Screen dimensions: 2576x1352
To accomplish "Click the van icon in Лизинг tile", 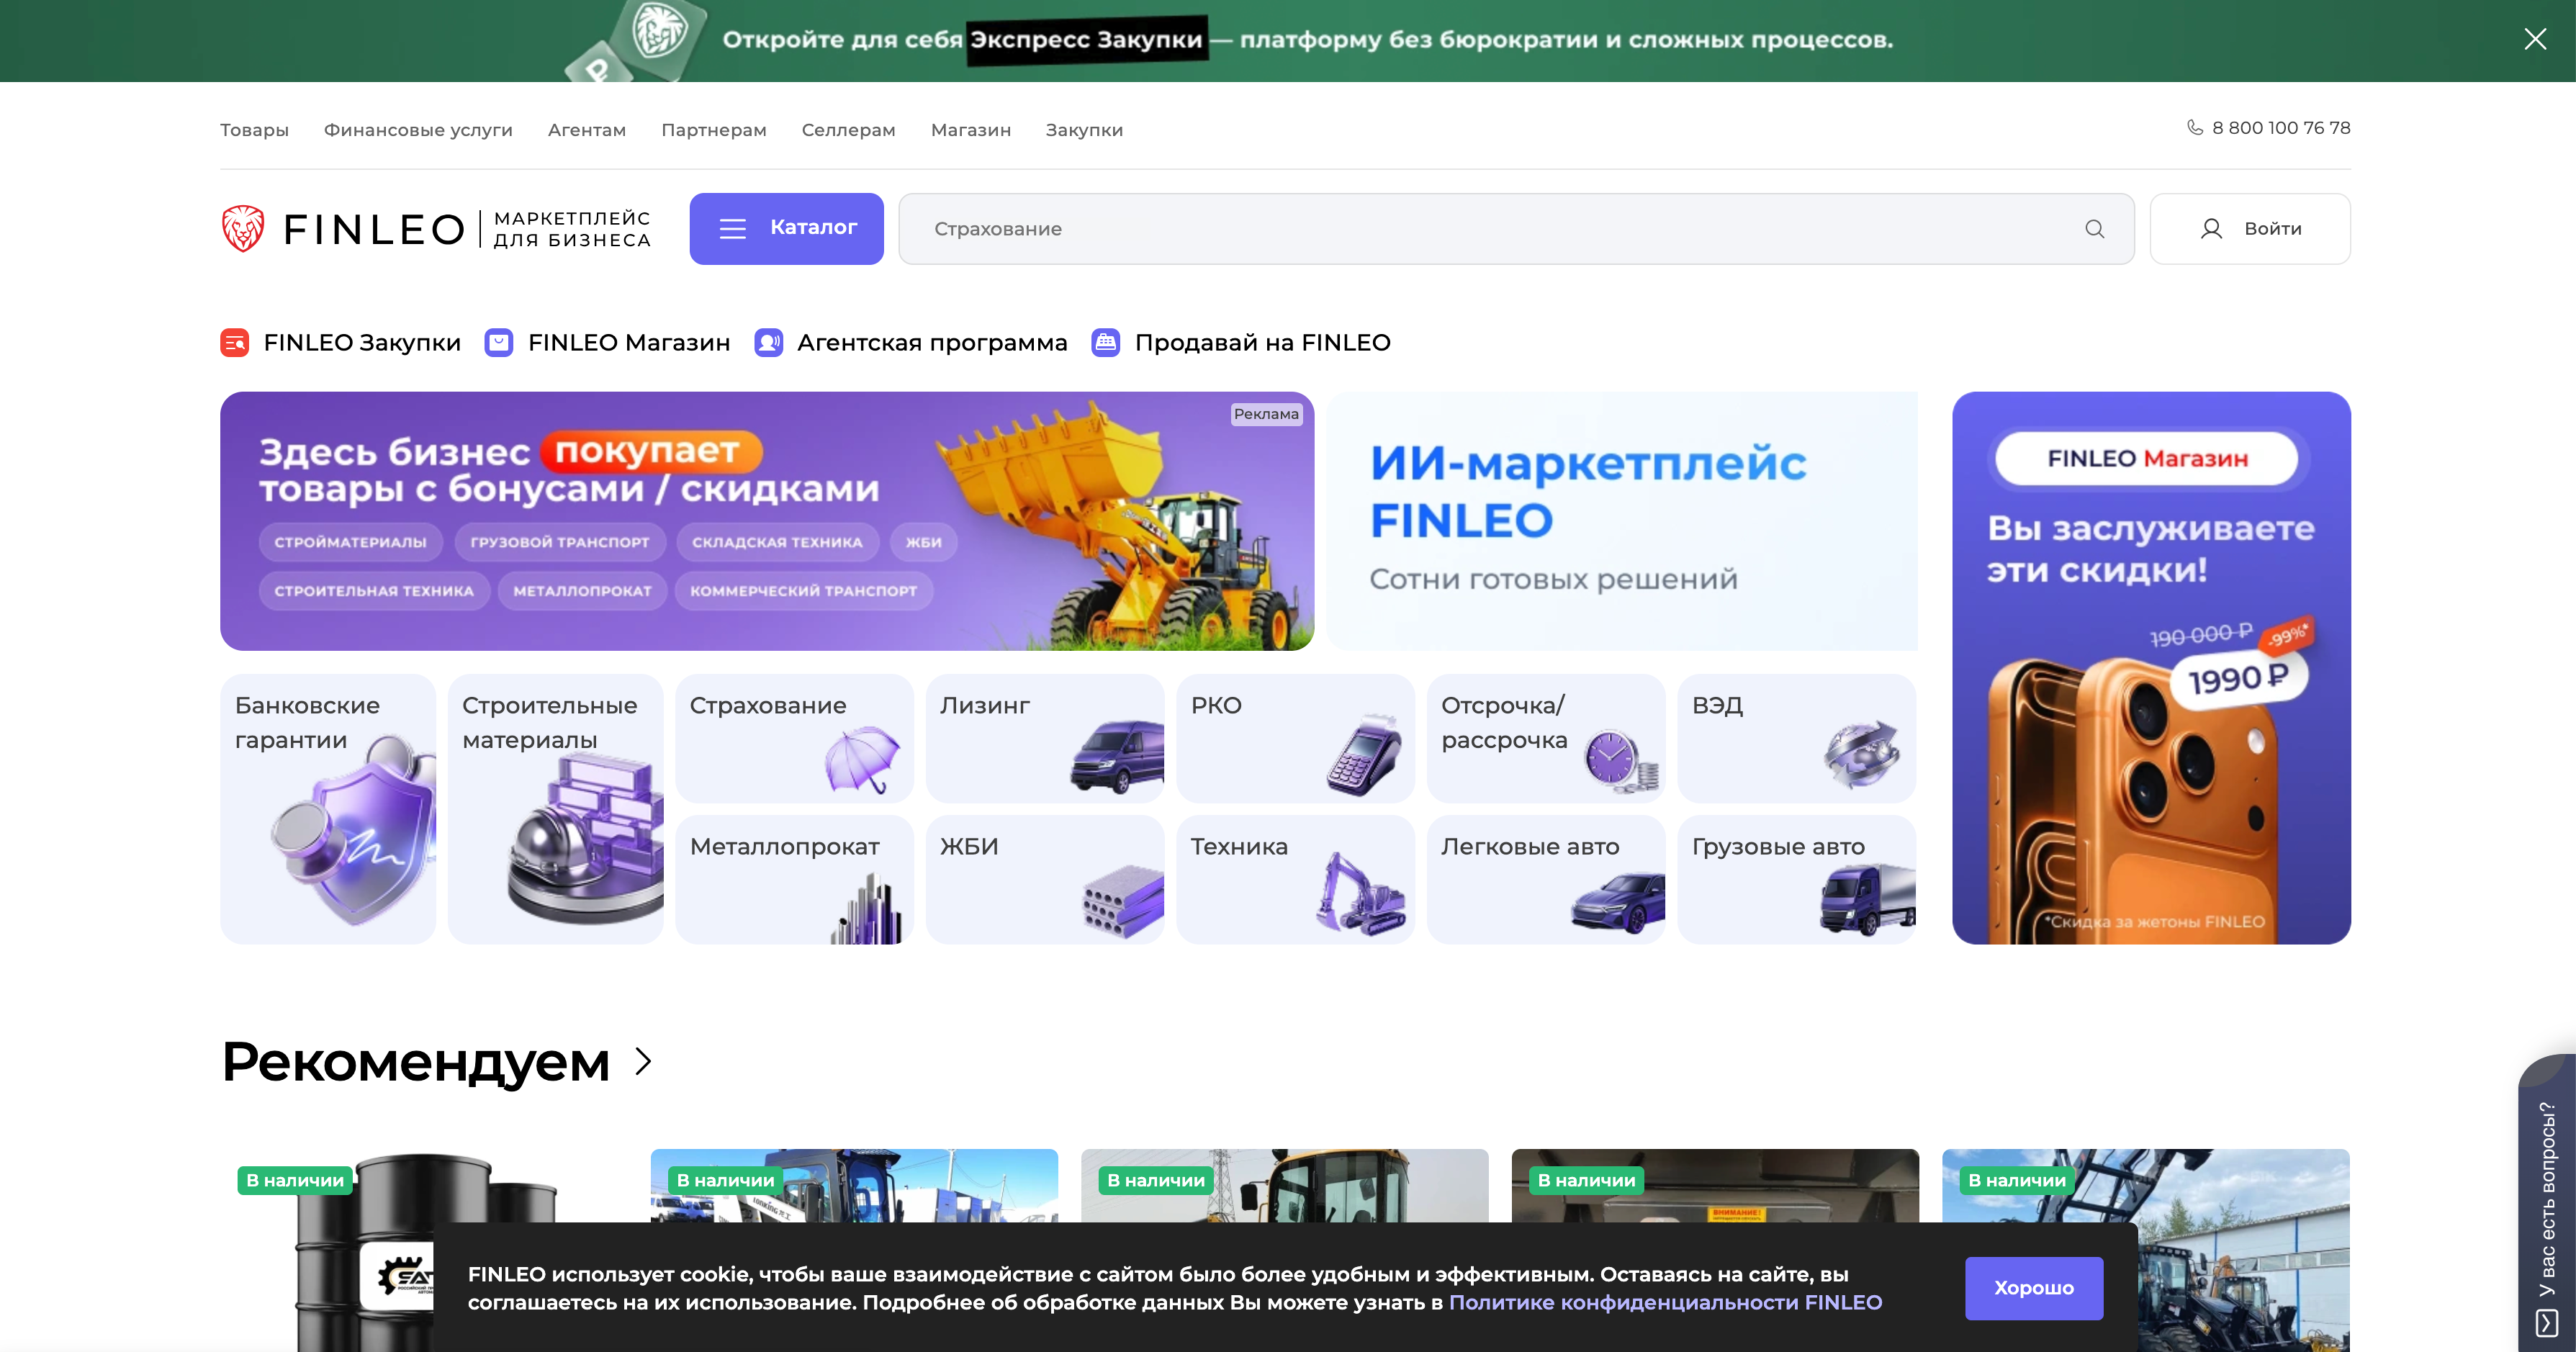I will [x=1117, y=757].
